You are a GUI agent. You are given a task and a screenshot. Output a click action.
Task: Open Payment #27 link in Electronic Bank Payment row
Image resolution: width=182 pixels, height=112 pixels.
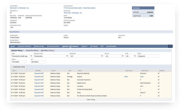click(39, 96)
